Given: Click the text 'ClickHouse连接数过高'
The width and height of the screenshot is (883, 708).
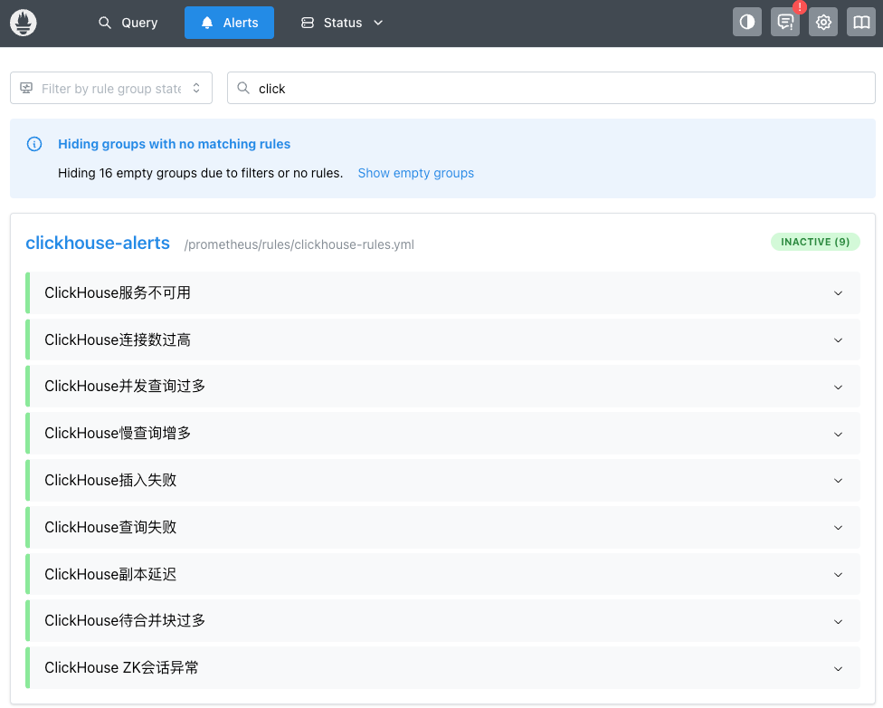Looking at the screenshot, I should [118, 340].
